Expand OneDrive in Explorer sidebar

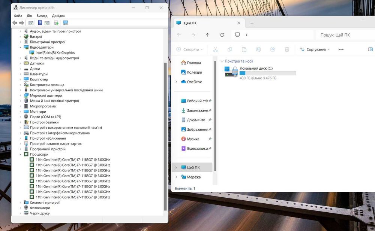[176, 82]
